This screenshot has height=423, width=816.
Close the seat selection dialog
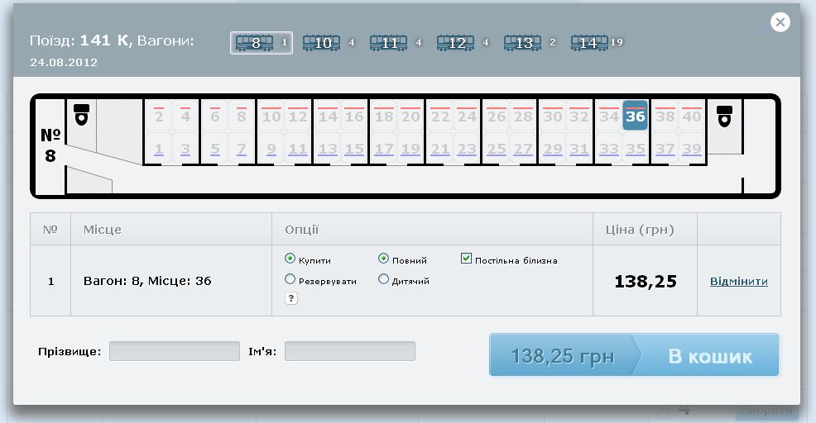point(780,22)
